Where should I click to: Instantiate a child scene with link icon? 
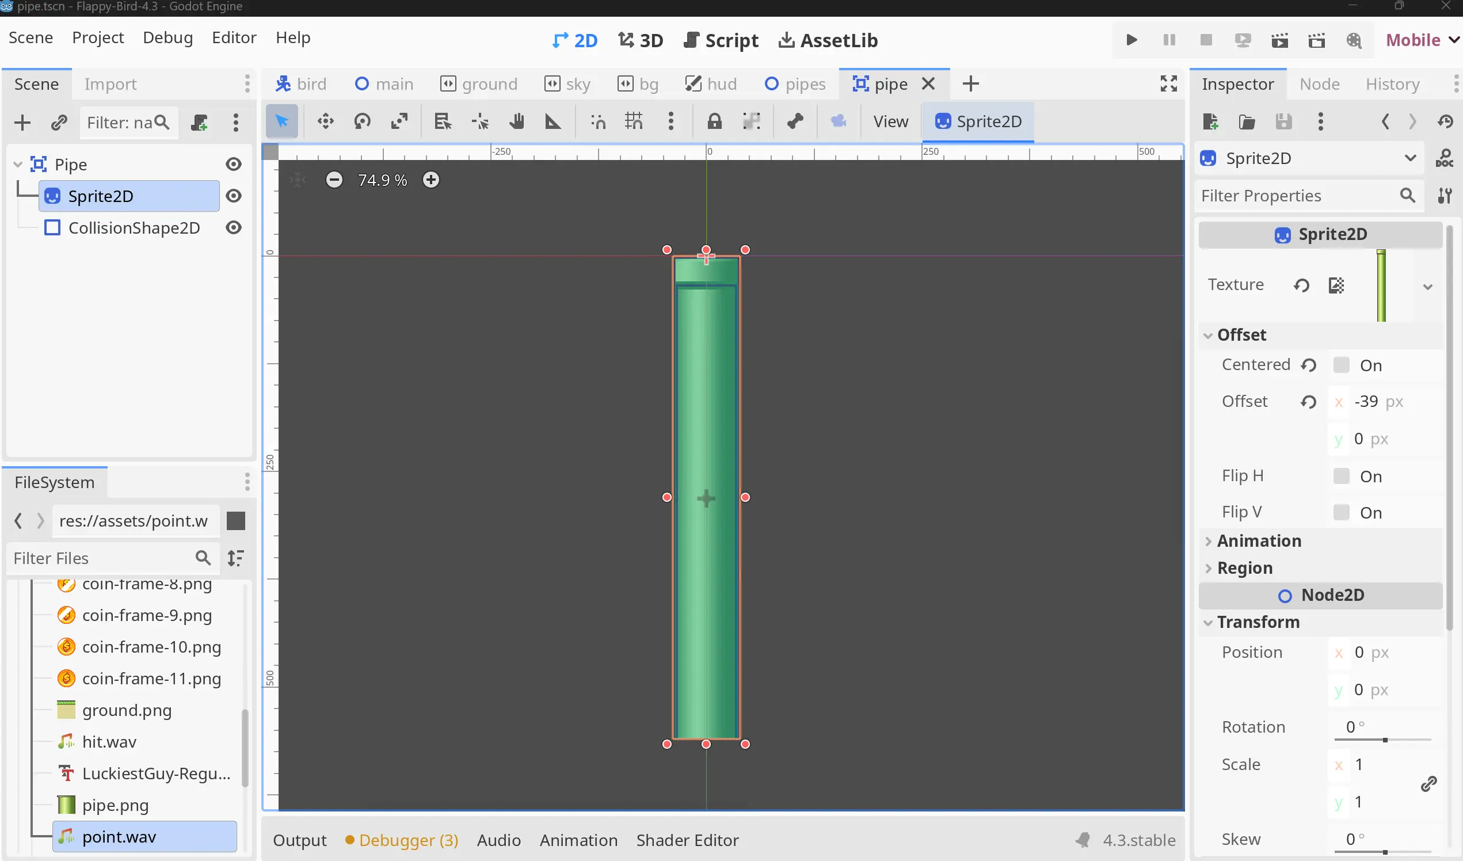click(59, 123)
